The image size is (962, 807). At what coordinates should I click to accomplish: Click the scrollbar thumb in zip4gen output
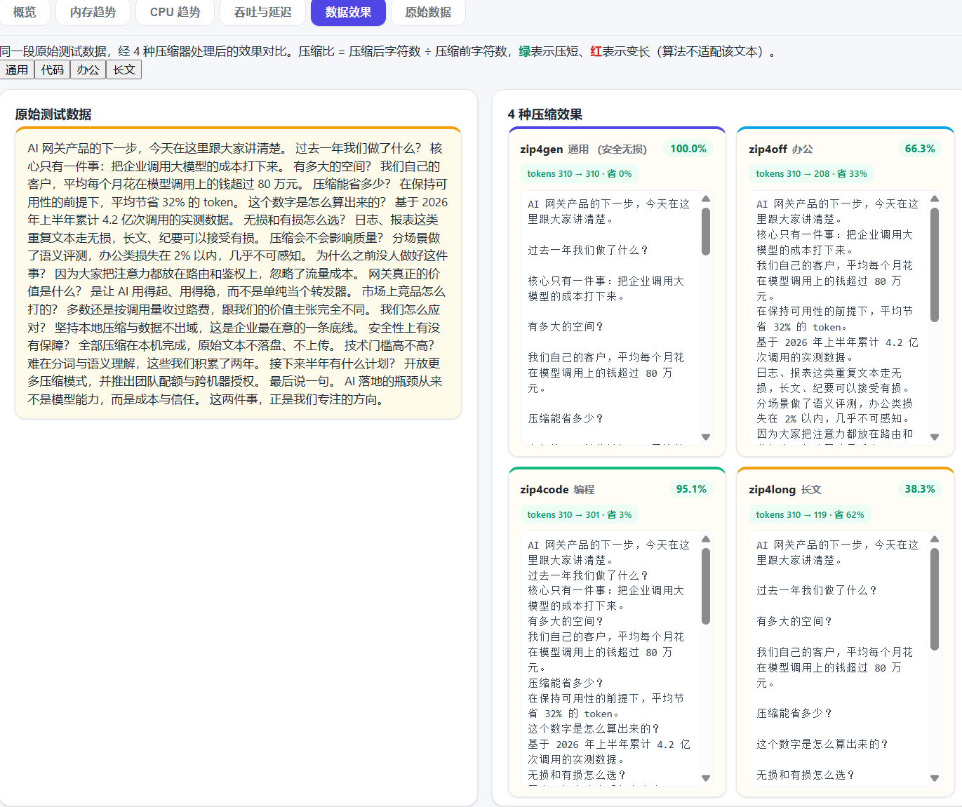[x=706, y=232]
